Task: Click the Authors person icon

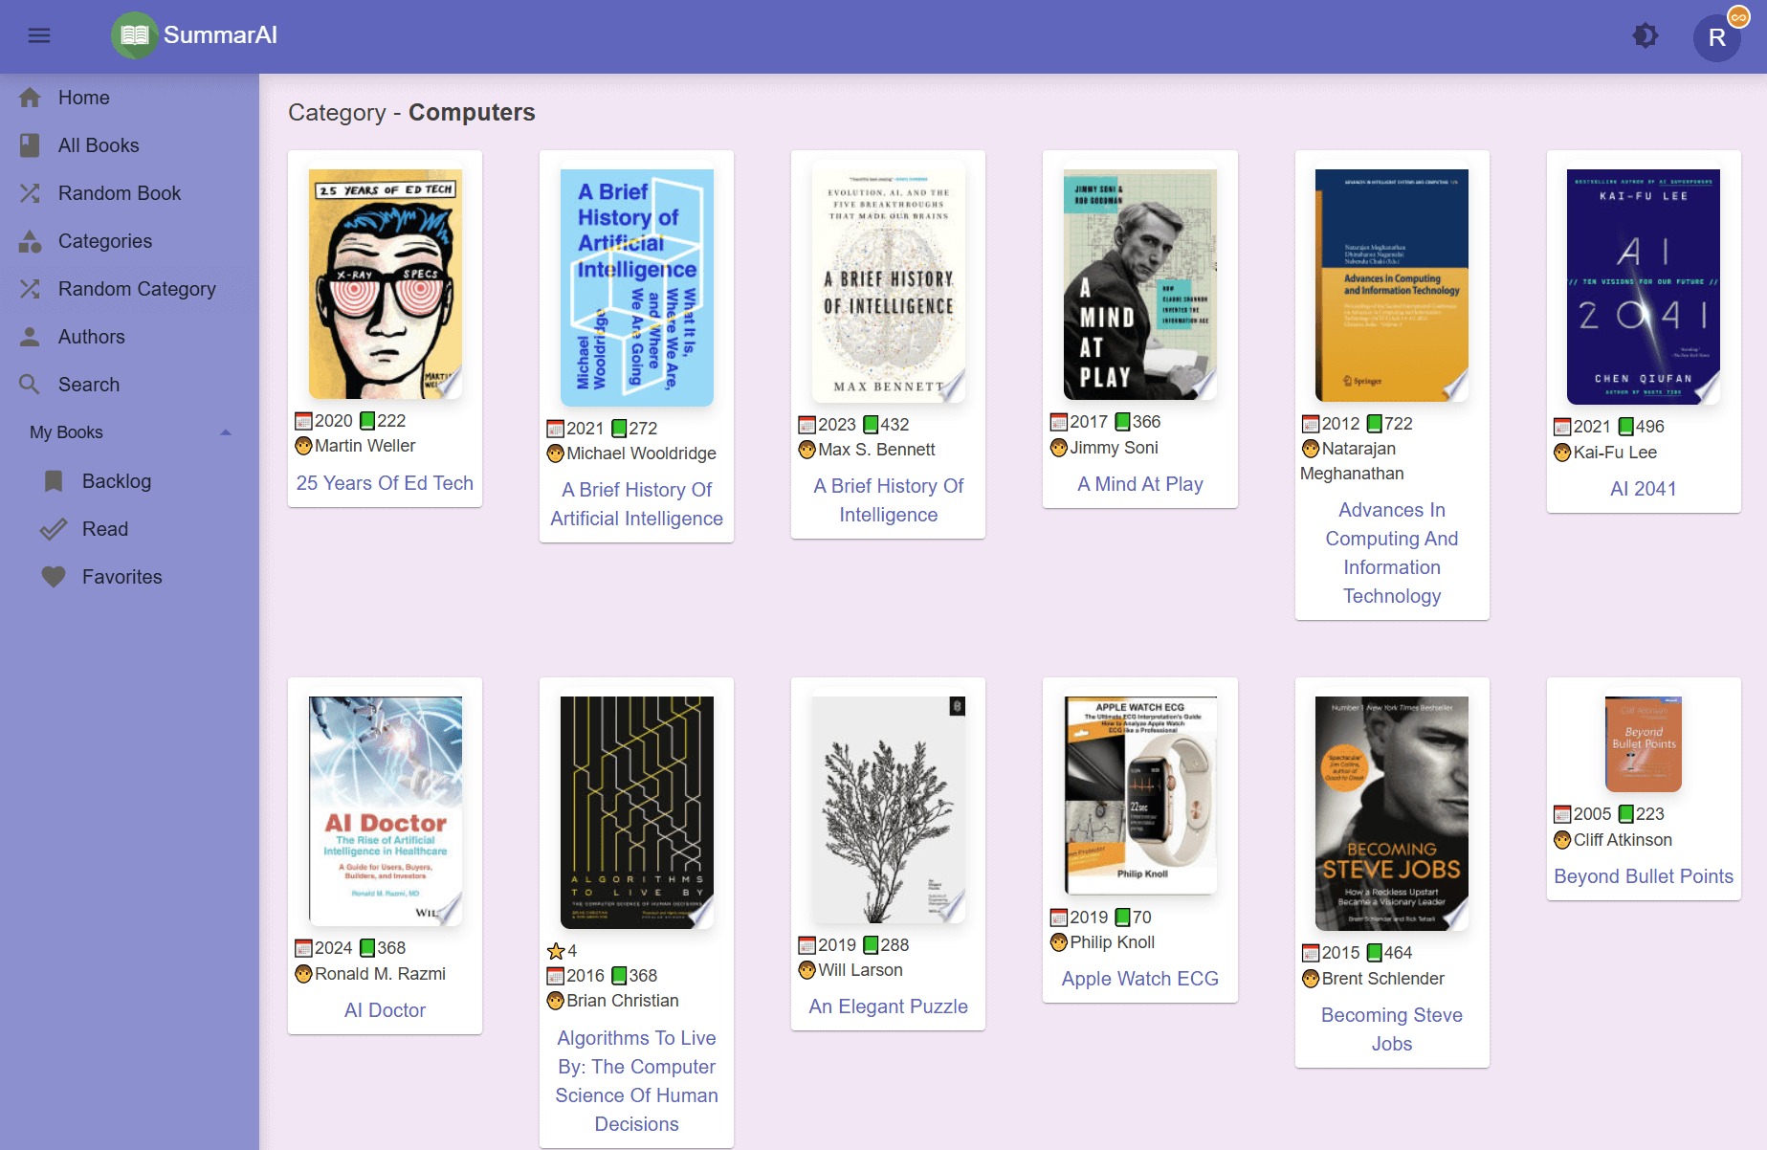Action: (x=31, y=337)
